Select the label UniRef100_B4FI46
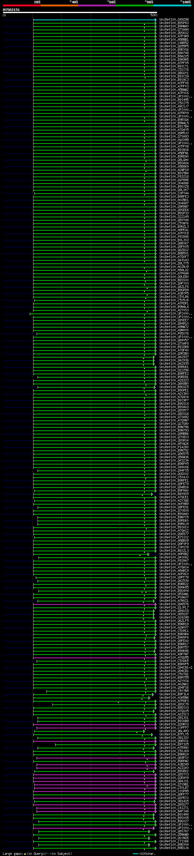Image resolution: width=194 pixels, height=856 pixels. click(174, 811)
